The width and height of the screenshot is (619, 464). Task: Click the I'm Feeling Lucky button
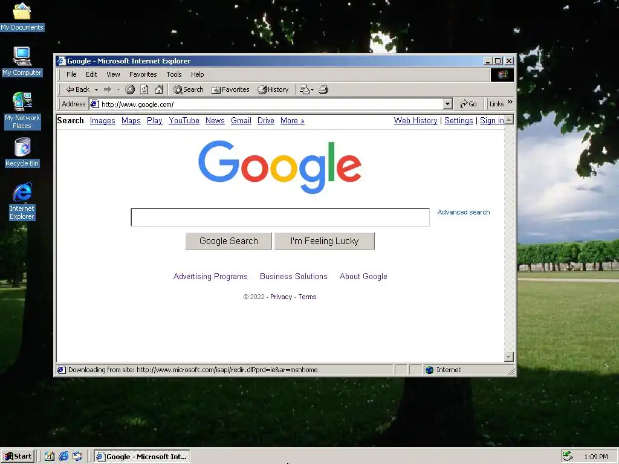(x=325, y=241)
